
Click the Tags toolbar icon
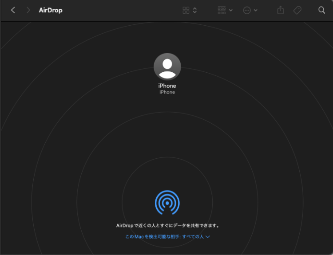(x=297, y=10)
